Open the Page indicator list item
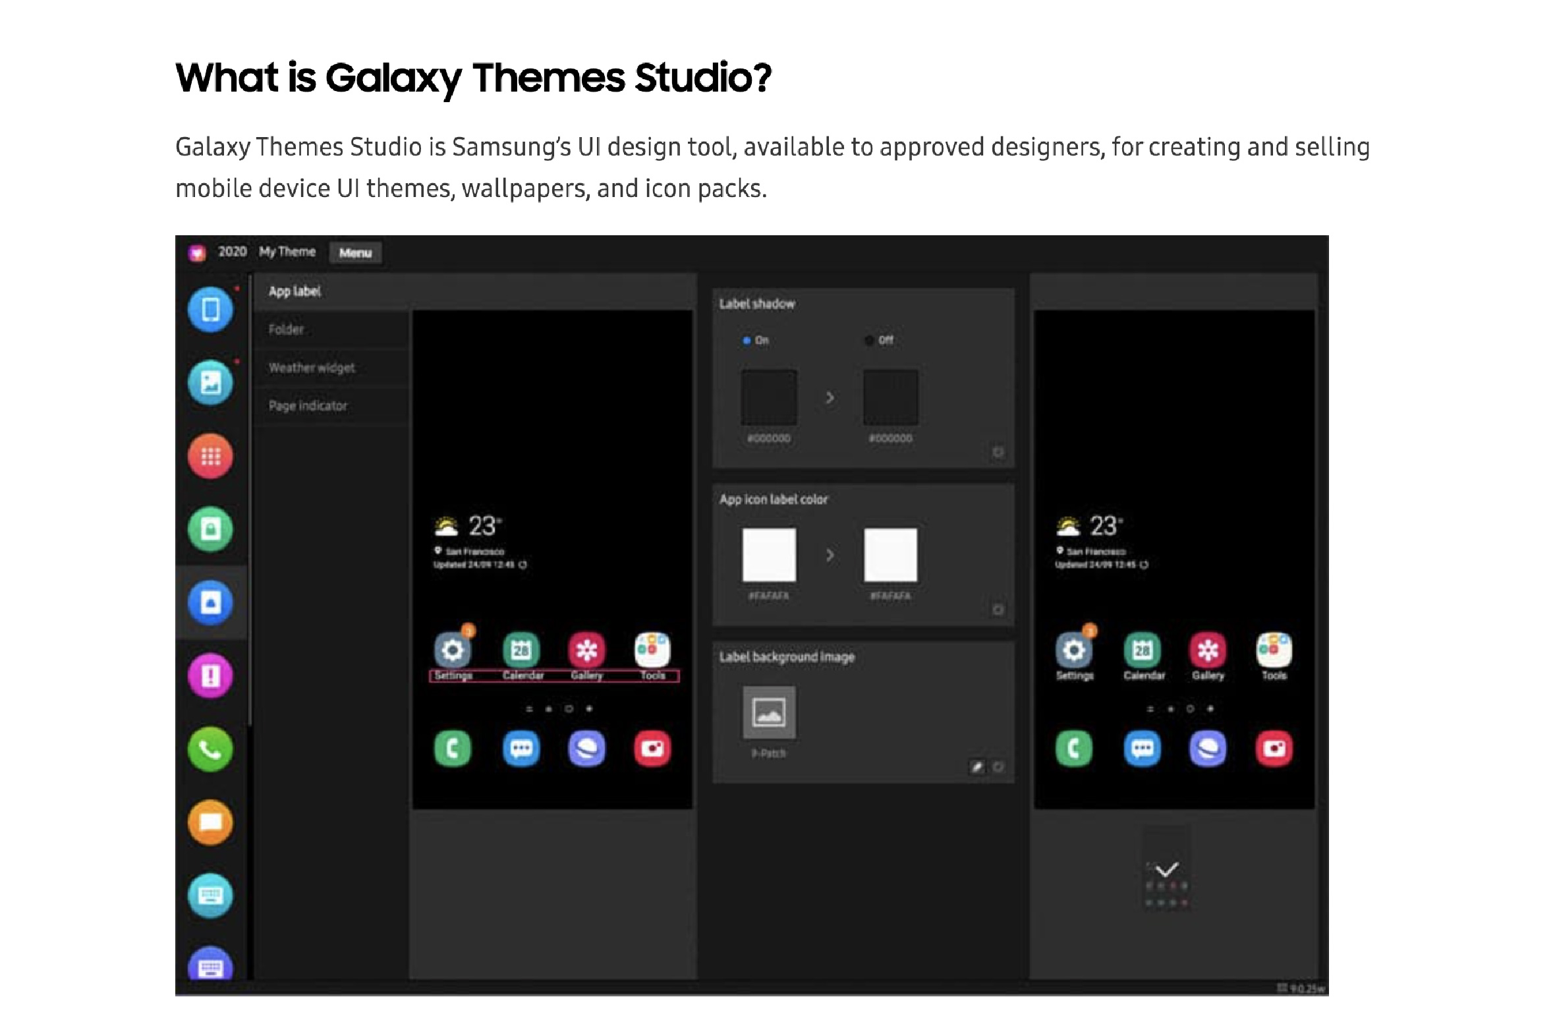 pos(308,406)
